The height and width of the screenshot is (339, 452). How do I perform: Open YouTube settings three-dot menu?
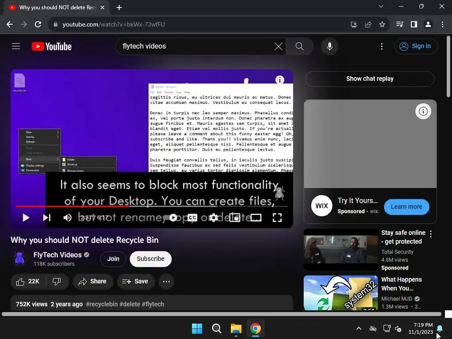coord(382,46)
